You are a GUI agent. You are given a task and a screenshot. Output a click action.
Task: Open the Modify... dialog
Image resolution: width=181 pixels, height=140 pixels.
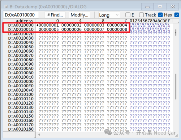point(79,15)
